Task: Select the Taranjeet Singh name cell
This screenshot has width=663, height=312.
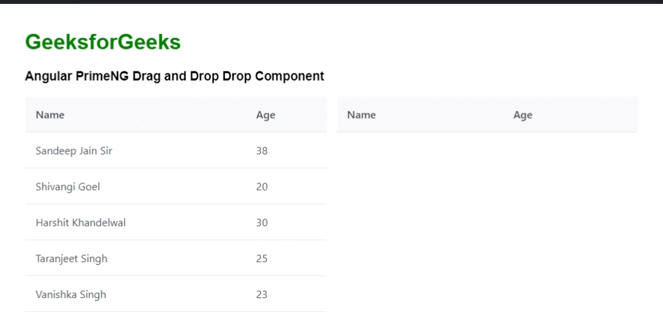Action: 71,259
